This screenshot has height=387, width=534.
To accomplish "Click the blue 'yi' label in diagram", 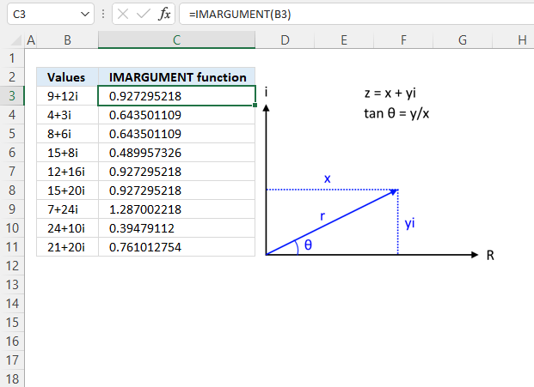I will [409, 224].
